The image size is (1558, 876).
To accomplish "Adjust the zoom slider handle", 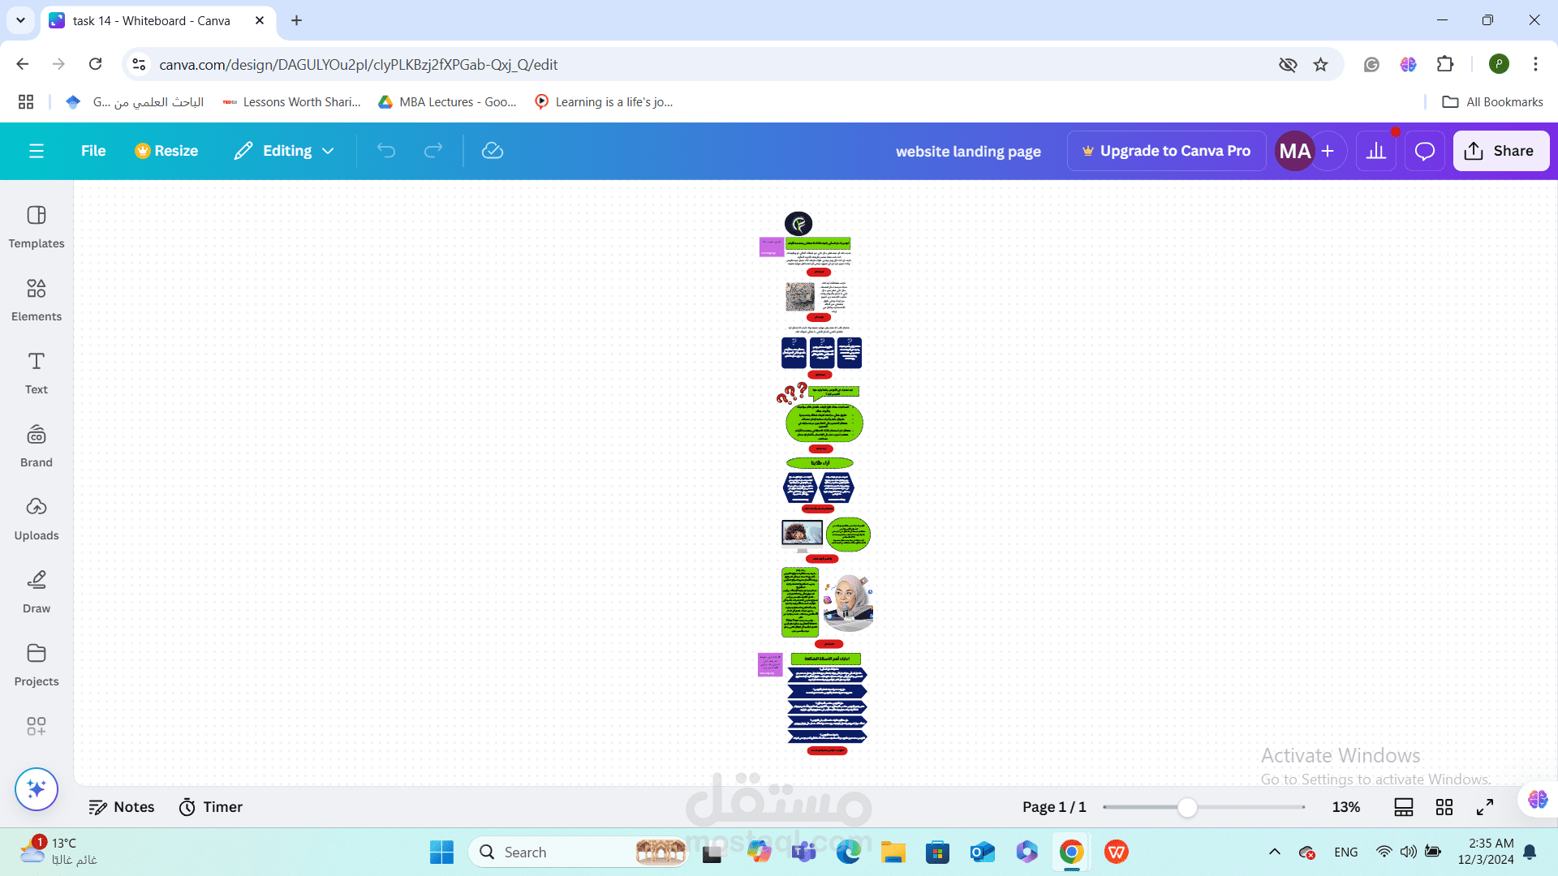I will (x=1187, y=807).
